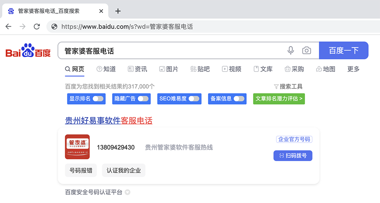Toggle the 隐藏广告 switch
The width and height of the screenshot is (380, 203).
(x=143, y=99)
